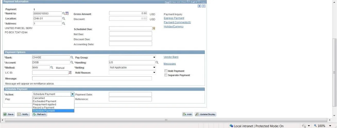Open vendor detail icon beside Remit to

tap(67, 13)
